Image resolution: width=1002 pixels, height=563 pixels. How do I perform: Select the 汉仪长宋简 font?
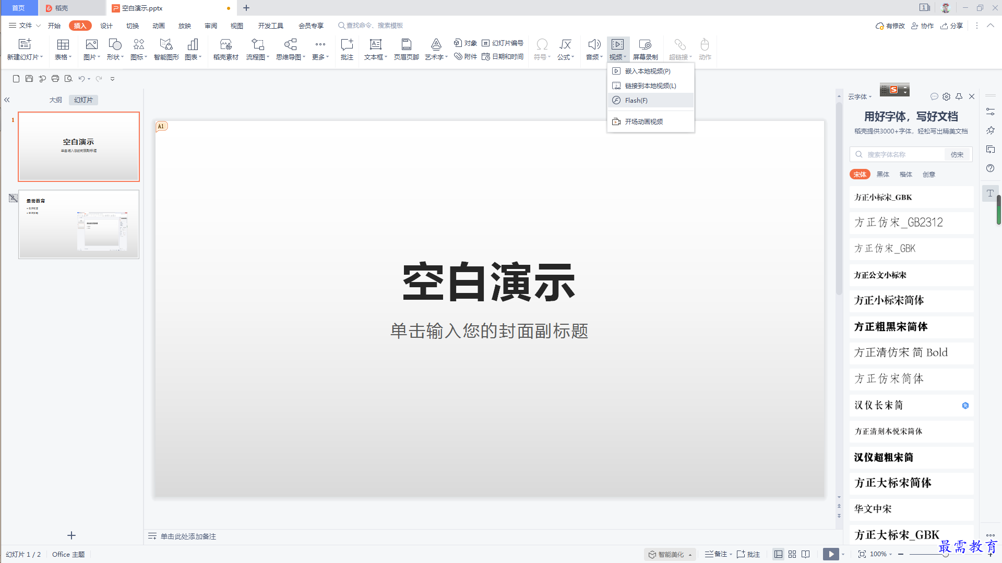click(911, 405)
